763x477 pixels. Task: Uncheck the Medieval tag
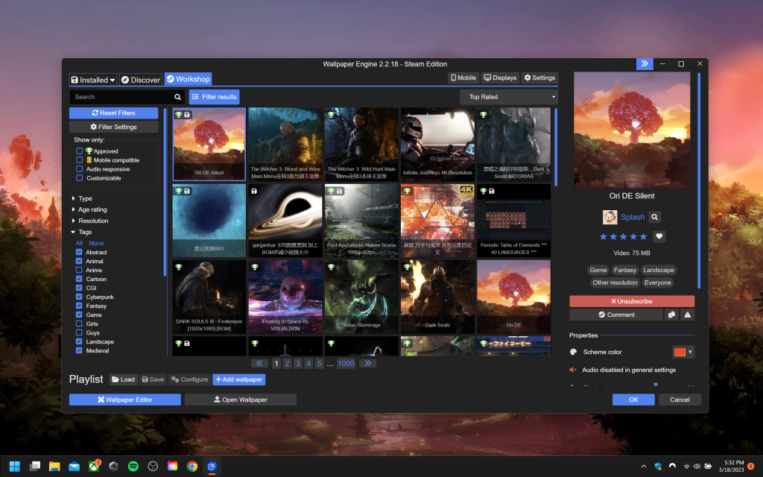click(79, 350)
